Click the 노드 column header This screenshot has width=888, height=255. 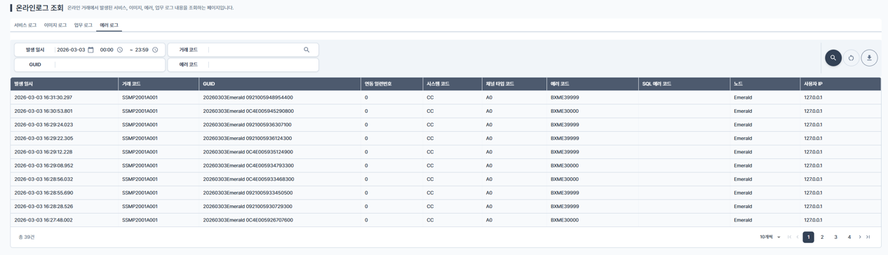765,84
